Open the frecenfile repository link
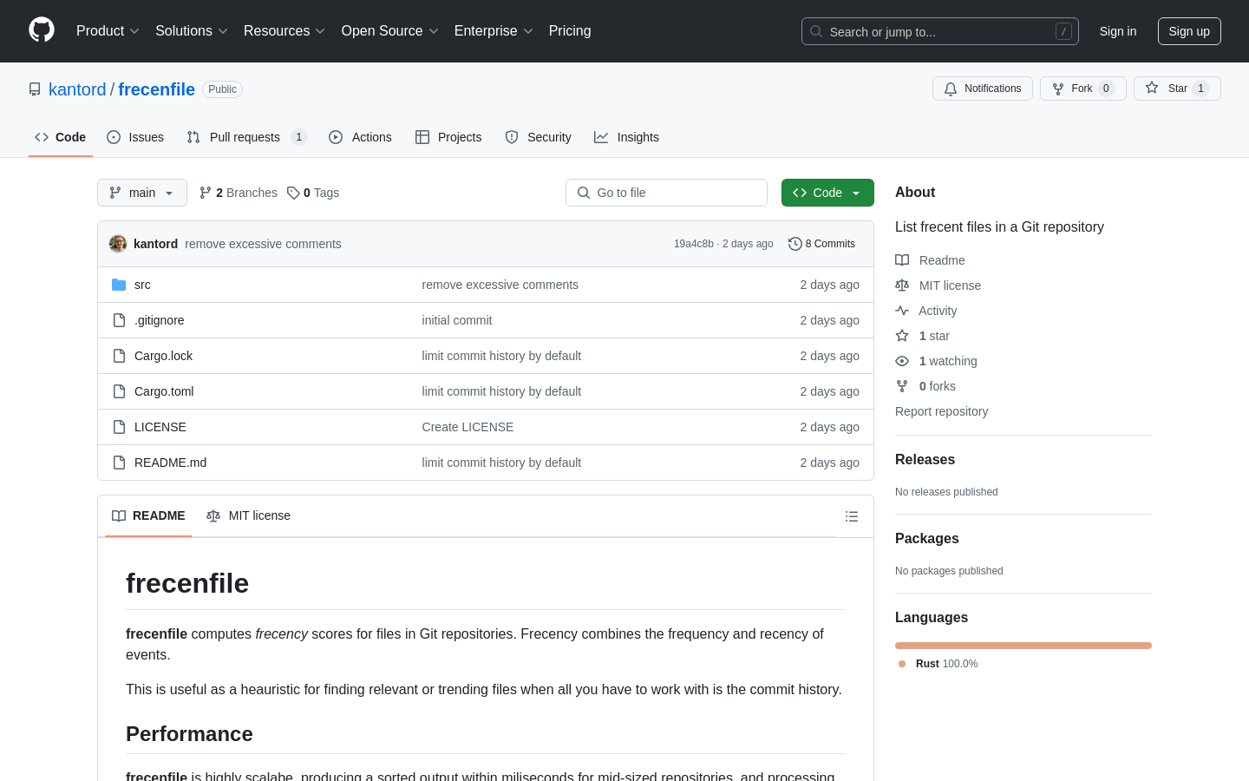This screenshot has width=1249, height=781. [x=156, y=89]
